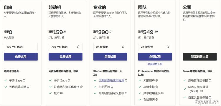Click the 单步 Zaps feature text
The image size is (221, 106).
pos(16,80)
